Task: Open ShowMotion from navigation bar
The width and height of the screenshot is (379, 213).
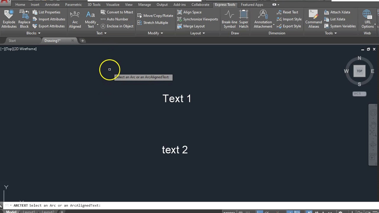Action: pos(373,157)
